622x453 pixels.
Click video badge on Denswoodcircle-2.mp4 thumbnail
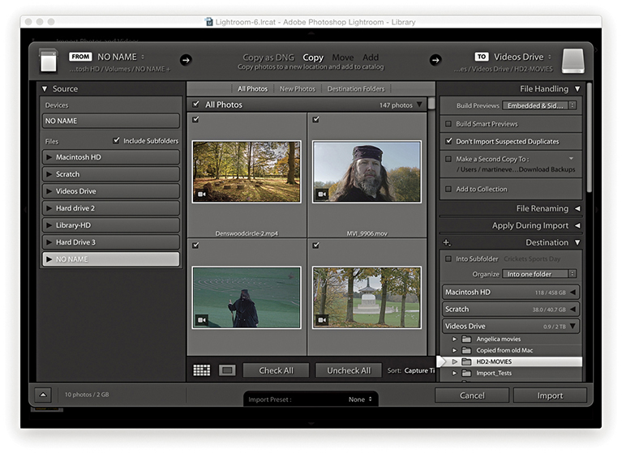coord(201,194)
